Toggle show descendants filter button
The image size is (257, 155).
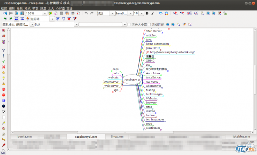tap(22, 19)
